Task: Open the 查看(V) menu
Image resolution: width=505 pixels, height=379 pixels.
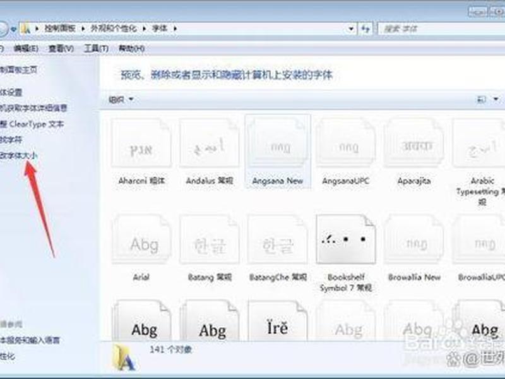Action: pyautogui.click(x=61, y=49)
